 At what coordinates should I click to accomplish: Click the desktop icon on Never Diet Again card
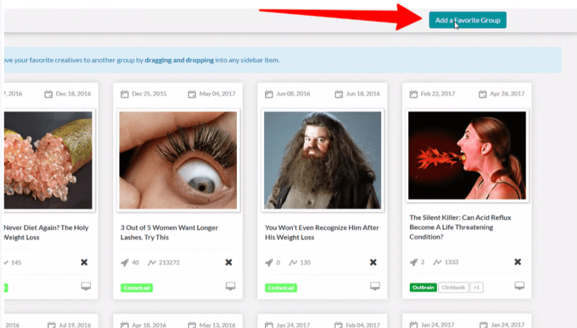(x=86, y=286)
